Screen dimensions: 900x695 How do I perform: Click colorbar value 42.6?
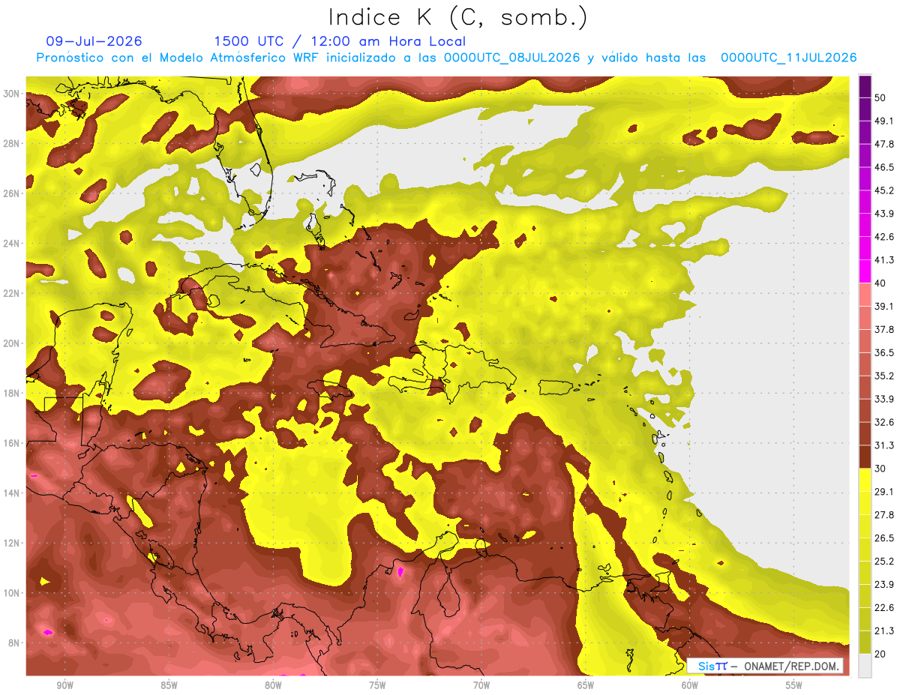point(883,237)
